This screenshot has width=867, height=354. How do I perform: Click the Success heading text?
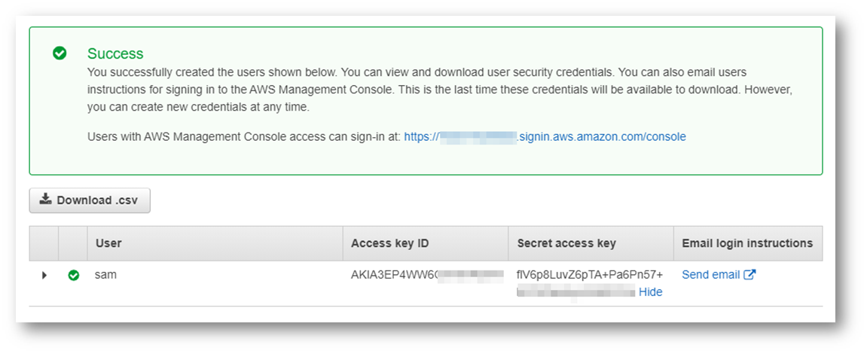(x=115, y=53)
